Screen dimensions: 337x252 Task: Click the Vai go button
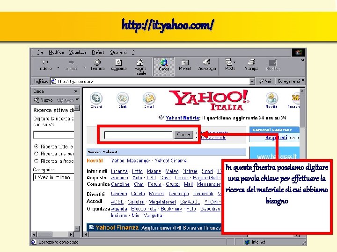[265, 81]
